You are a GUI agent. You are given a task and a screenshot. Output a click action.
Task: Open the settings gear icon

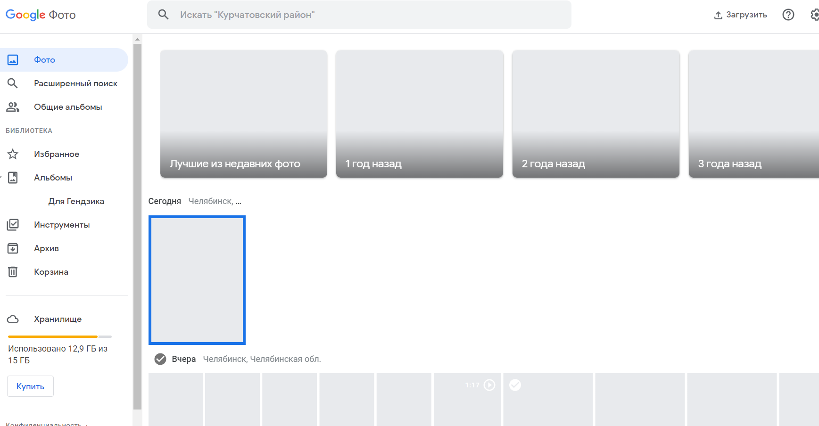815,15
